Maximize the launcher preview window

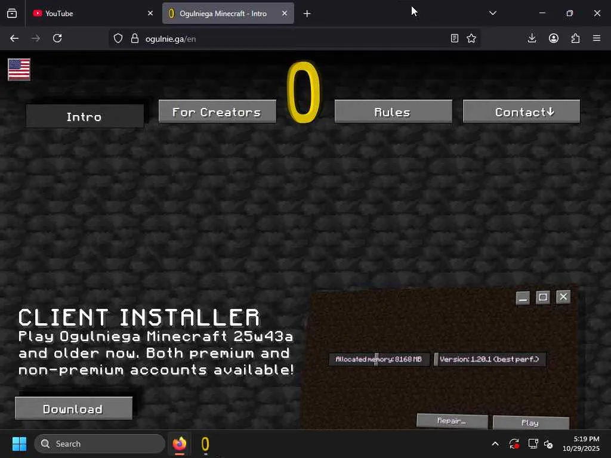coord(543,298)
